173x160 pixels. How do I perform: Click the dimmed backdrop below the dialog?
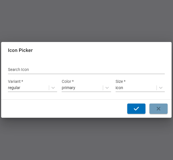(86, 139)
